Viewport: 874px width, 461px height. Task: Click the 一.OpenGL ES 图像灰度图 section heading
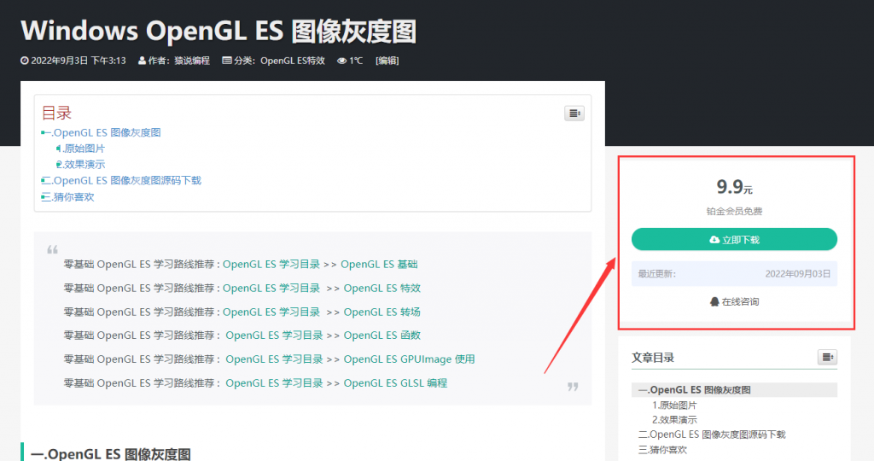[x=111, y=454]
